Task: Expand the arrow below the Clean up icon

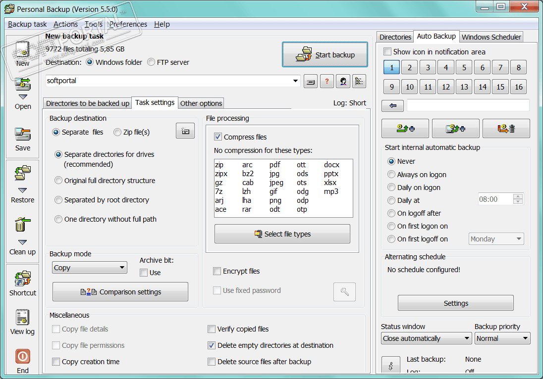Action: pos(23,242)
